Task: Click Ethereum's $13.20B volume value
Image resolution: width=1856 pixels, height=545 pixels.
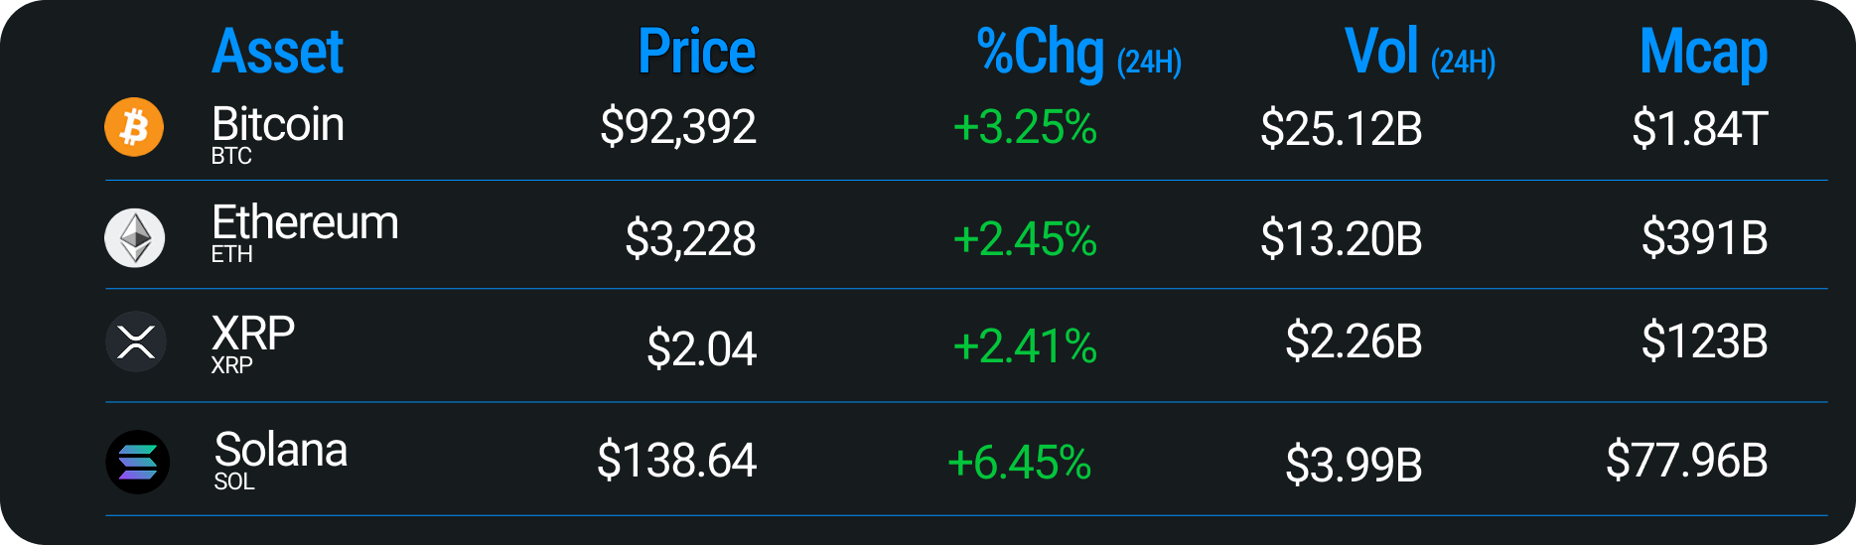Action: coord(1341,239)
